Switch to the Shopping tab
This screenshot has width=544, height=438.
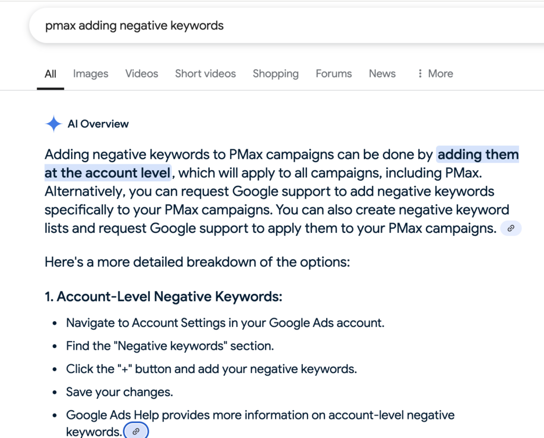click(275, 74)
